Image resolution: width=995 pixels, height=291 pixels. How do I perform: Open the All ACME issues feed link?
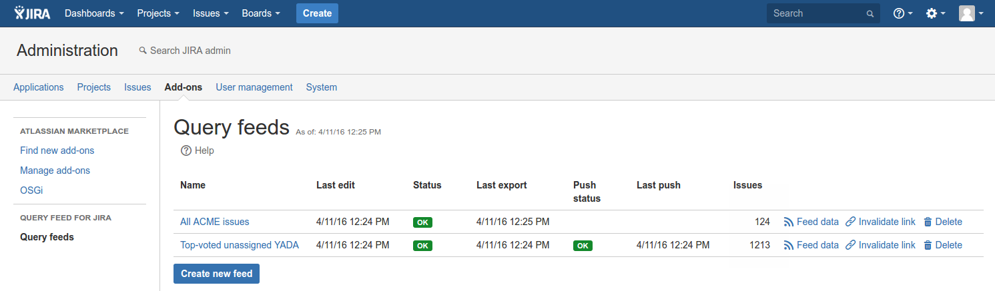point(214,222)
